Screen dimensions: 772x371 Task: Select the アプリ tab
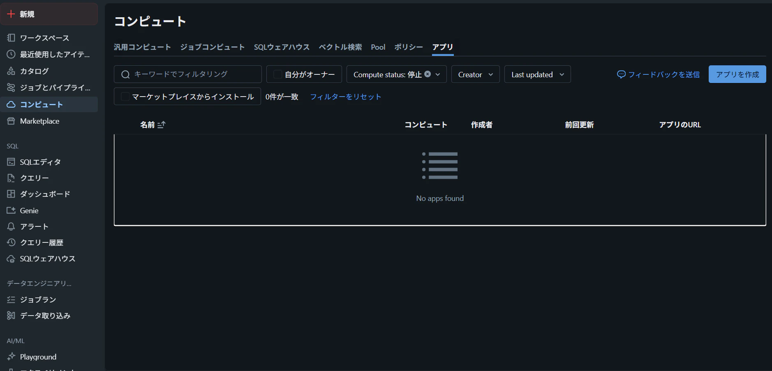(443, 47)
